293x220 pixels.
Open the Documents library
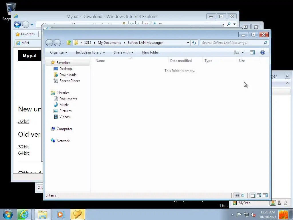[x=68, y=99]
